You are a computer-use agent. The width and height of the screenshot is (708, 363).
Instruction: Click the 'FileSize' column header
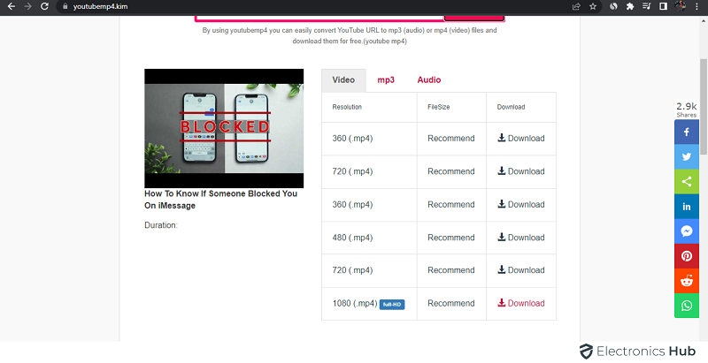[438, 107]
